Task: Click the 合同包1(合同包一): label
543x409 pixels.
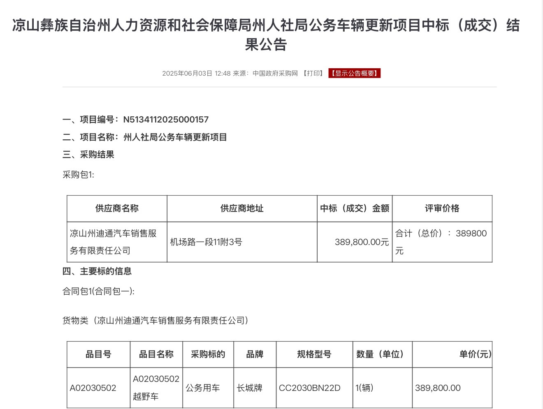Action: point(98,291)
